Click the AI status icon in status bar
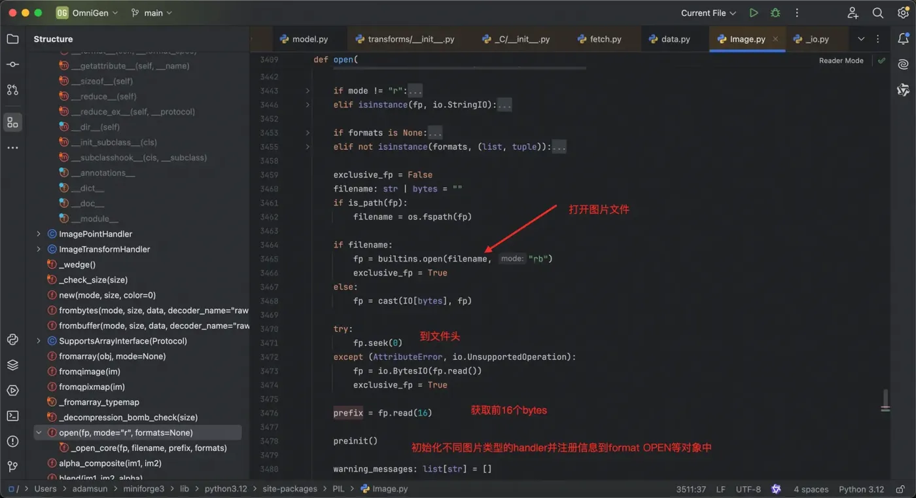 tap(776, 489)
